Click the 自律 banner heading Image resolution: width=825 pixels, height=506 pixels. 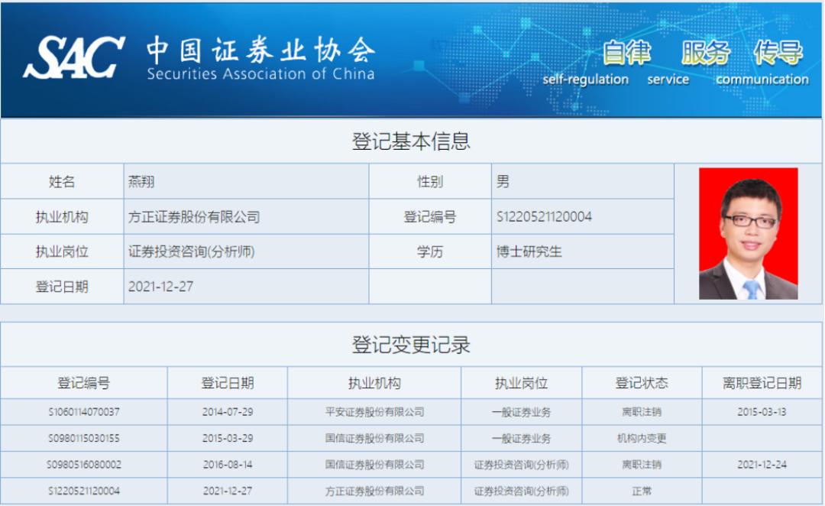(x=626, y=53)
